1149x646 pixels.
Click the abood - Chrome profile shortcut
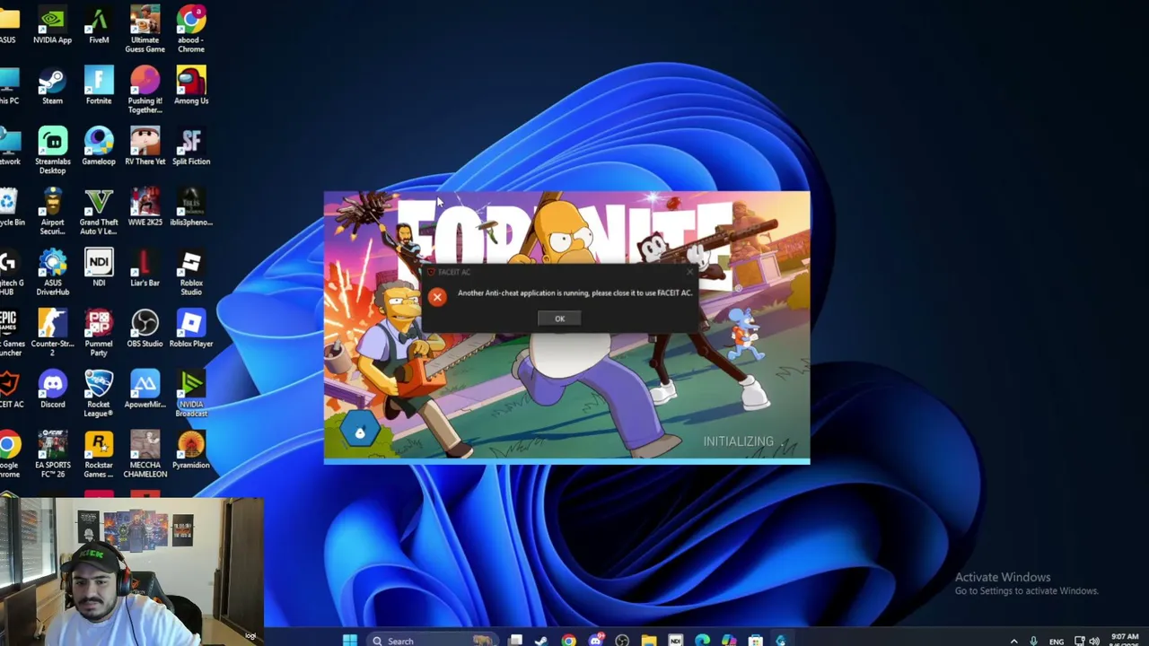click(x=190, y=29)
